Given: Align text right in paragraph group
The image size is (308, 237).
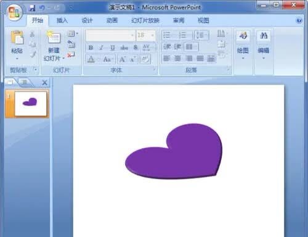Looking at the screenshot, I should point(189,59).
